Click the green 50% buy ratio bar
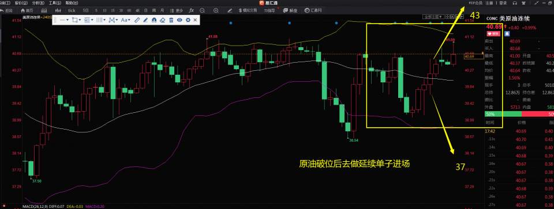This screenshot has width=554, height=209. [503, 114]
